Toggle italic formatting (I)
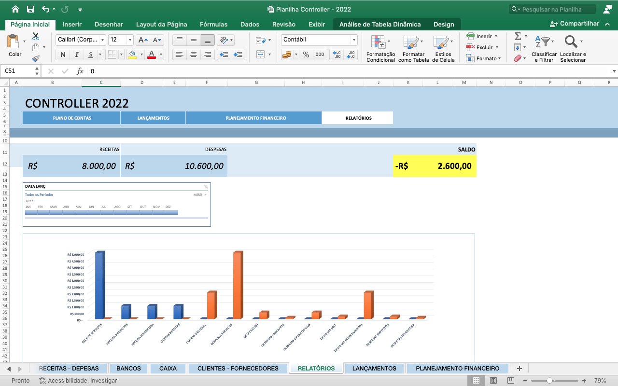Viewport: 618px width, 386px height. coord(76,55)
